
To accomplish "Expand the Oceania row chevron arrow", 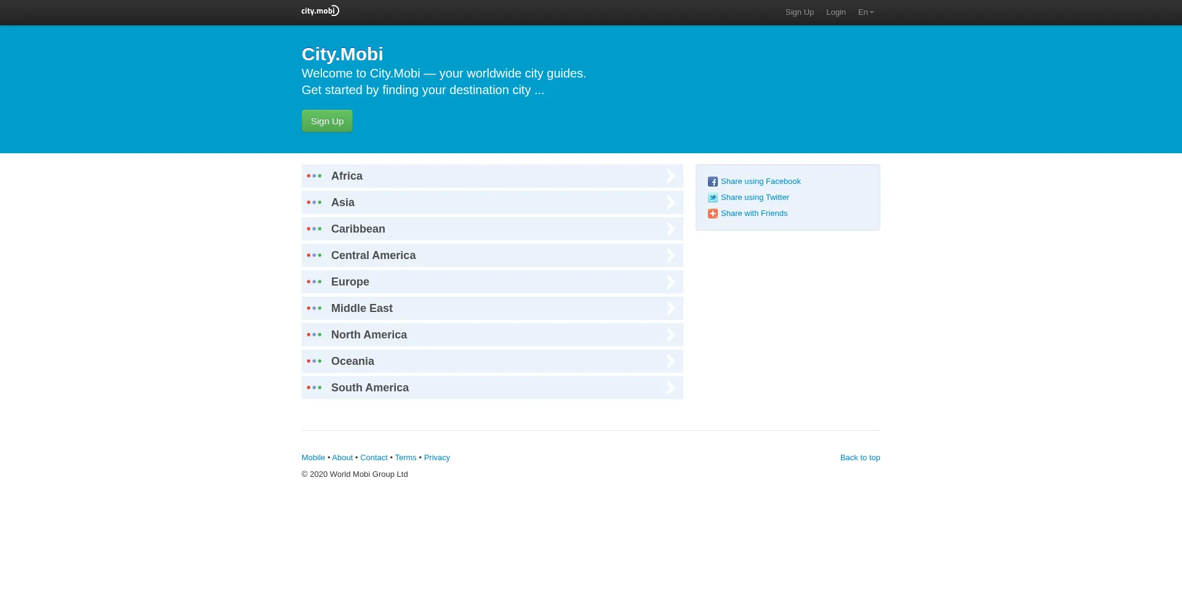I will pyautogui.click(x=671, y=361).
